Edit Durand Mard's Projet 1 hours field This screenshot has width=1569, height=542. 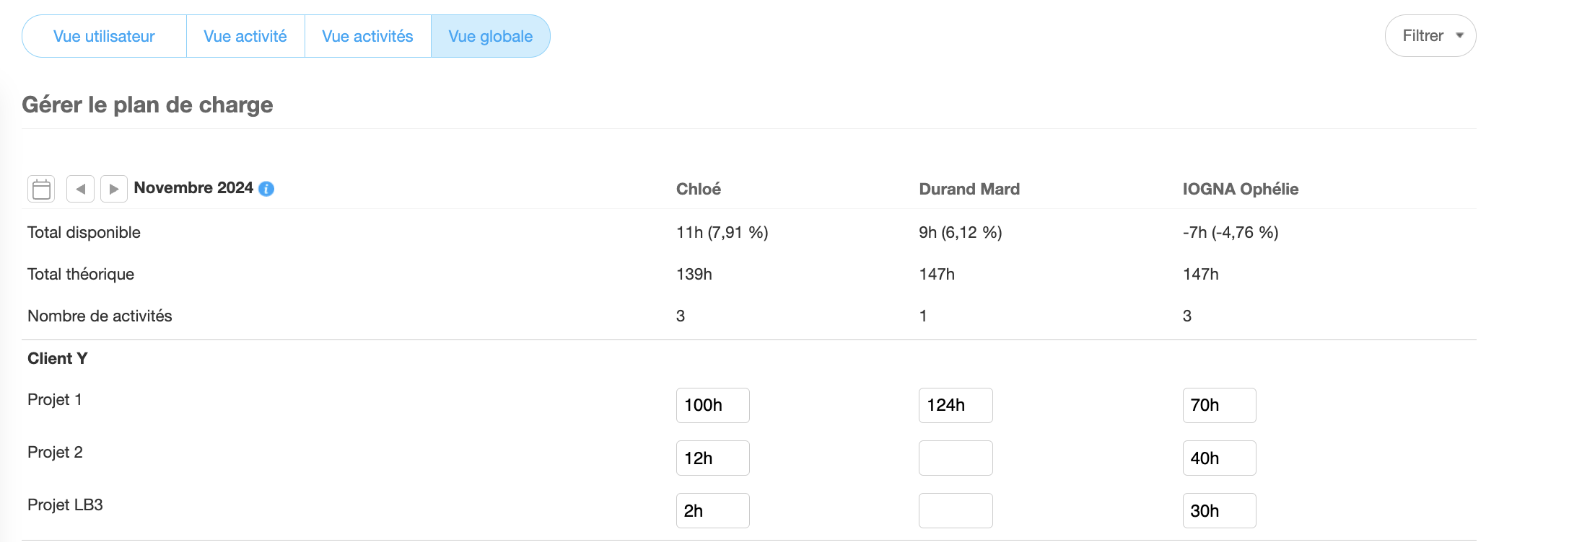[x=956, y=405]
